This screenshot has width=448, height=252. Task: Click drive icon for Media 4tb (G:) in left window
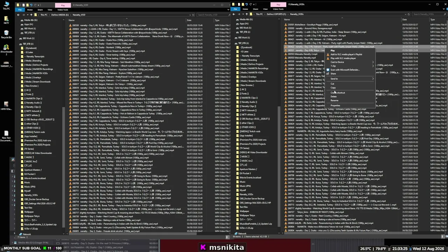pyautogui.click(x=22, y=20)
